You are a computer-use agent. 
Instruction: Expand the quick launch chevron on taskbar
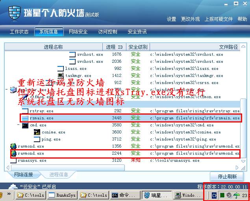point(9,194)
